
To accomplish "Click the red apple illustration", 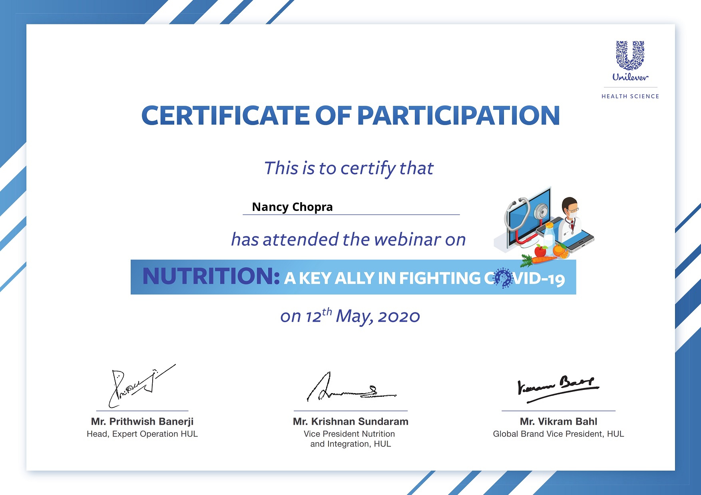I will pyautogui.click(x=540, y=251).
